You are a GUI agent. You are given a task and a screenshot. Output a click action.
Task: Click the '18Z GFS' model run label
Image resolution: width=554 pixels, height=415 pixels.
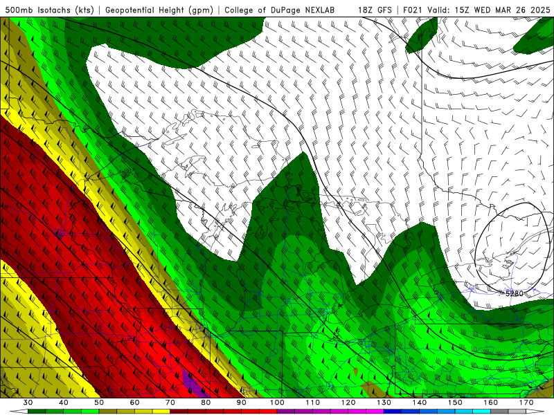tap(375, 10)
